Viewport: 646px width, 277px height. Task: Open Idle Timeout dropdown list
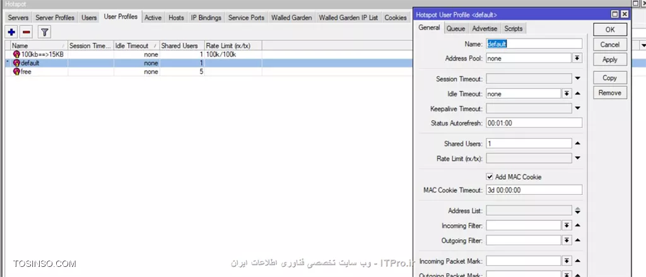567,93
